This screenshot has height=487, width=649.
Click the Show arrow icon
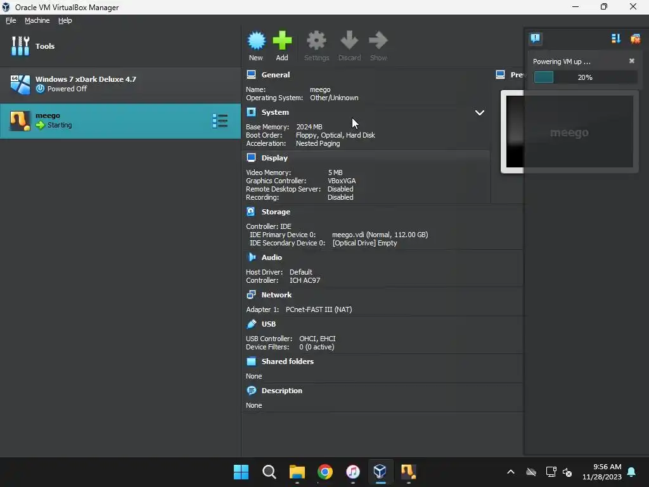point(378,46)
